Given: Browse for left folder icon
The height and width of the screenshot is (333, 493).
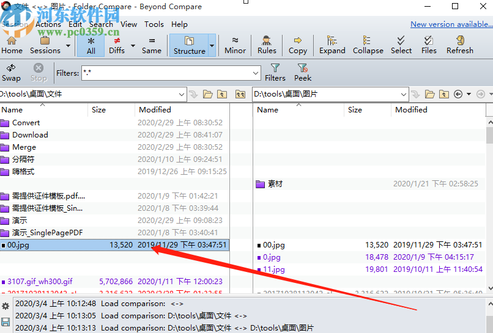Looking at the screenshot, I should point(207,94).
